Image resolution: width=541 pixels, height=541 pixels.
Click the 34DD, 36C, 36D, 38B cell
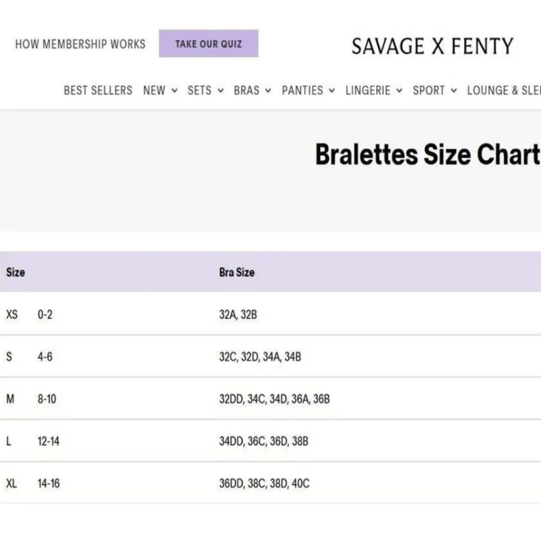264,441
